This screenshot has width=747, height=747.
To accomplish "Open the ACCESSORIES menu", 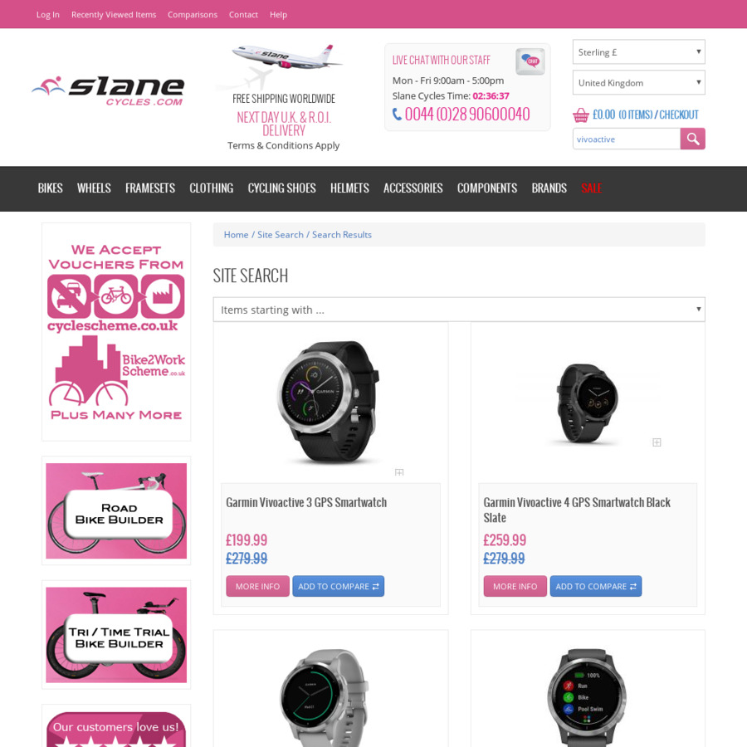I will (x=413, y=188).
